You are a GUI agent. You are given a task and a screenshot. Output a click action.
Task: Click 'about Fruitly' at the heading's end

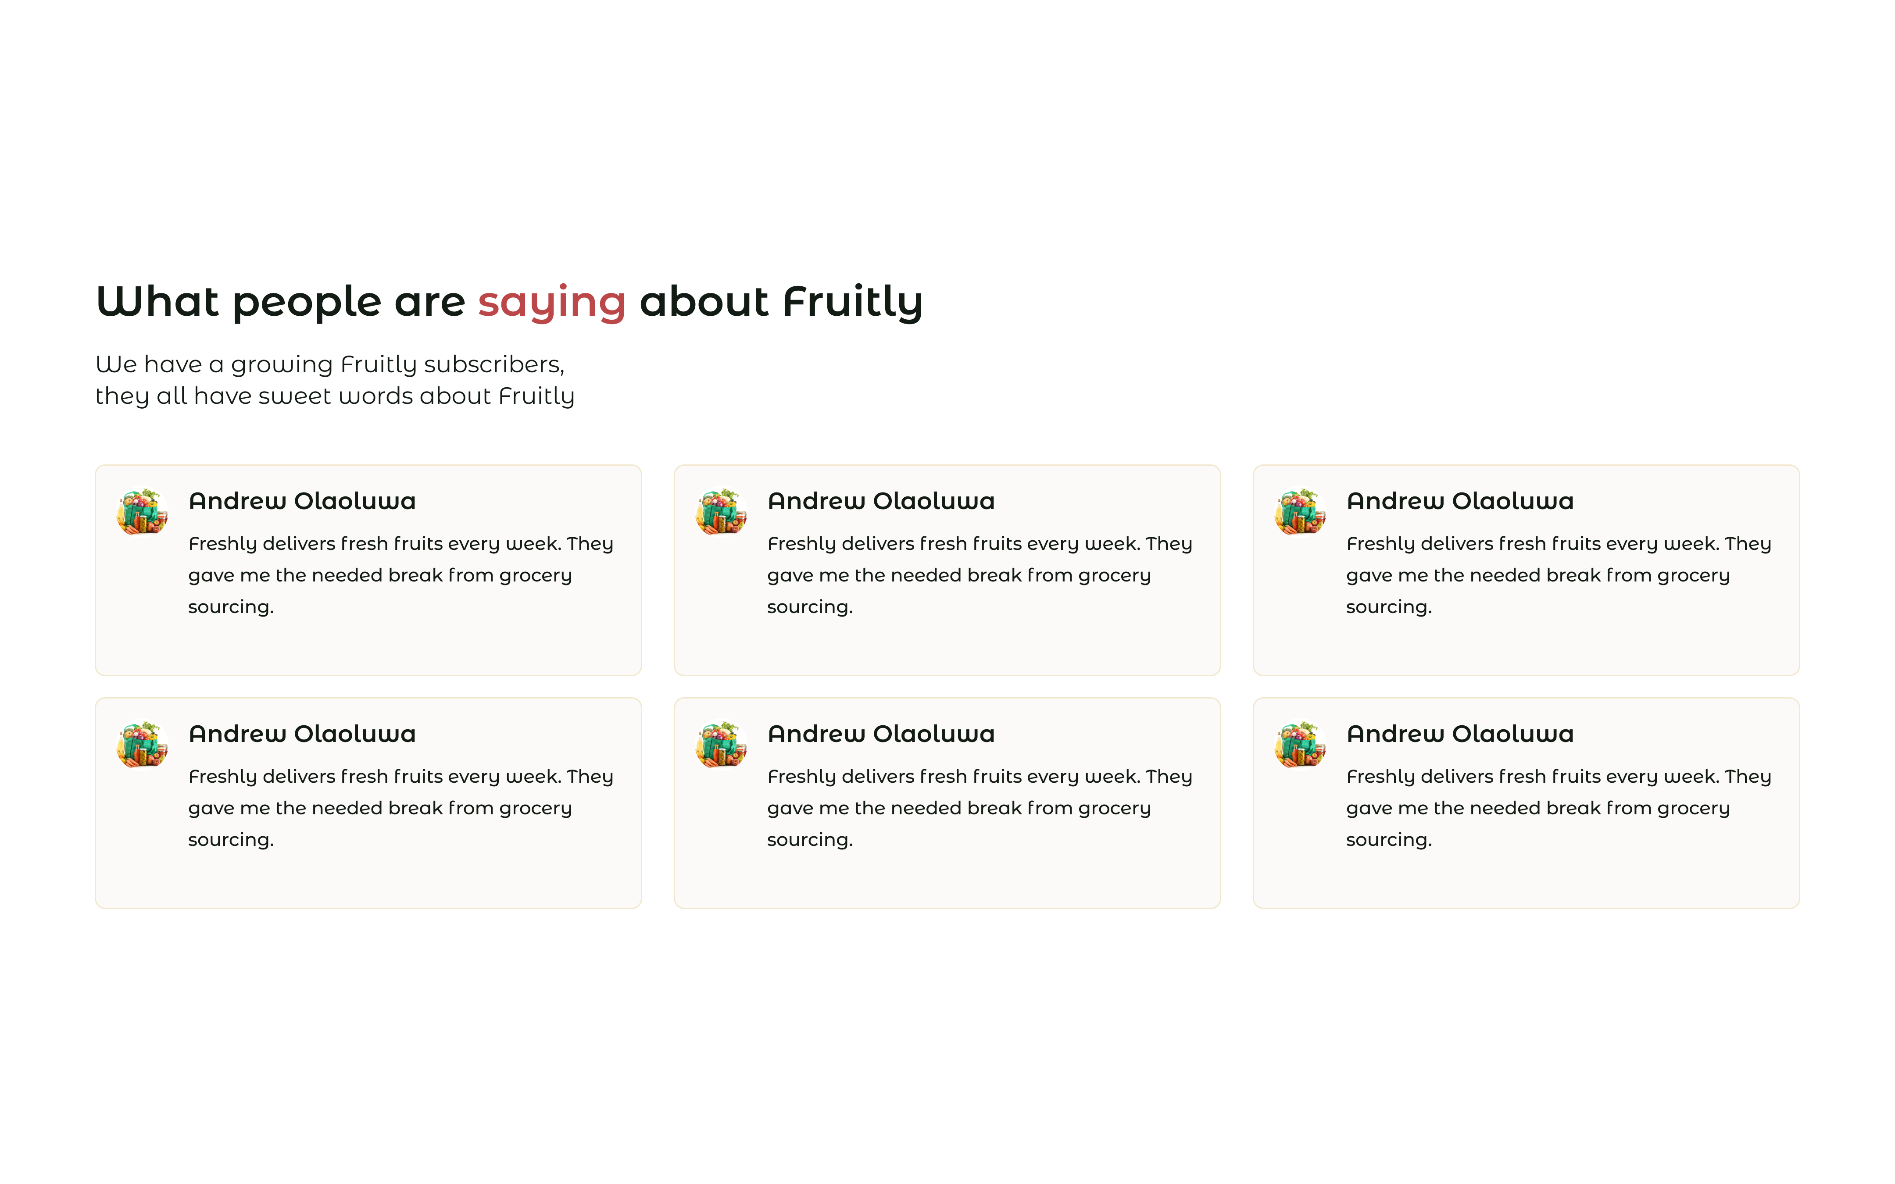coord(782,302)
